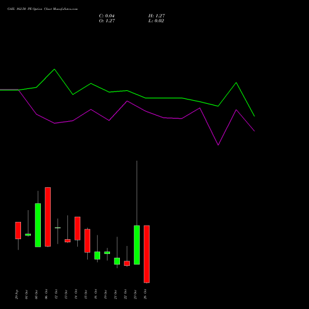Click the 21 Oct date axis label

tap(116, 295)
